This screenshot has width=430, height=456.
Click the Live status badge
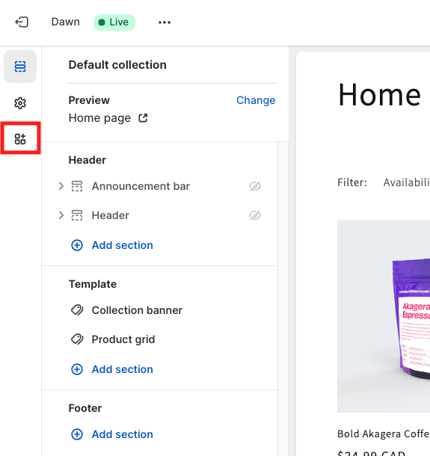(114, 22)
